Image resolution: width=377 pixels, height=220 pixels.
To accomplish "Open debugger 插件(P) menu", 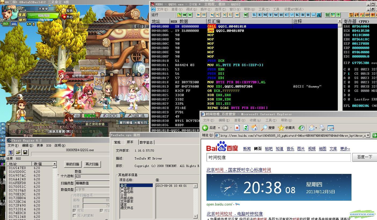I will 206,9.
